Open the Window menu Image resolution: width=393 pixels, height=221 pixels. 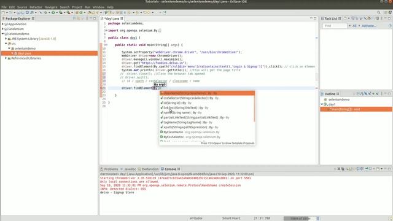98,7
